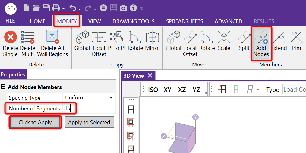
Task: Toggle the ISO view button
Action: click(153, 90)
